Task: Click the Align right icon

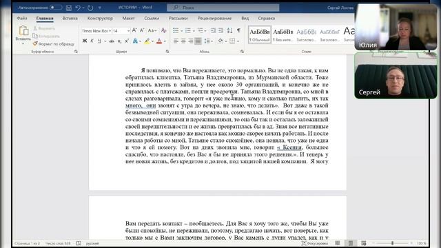Action: click(191, 41)
